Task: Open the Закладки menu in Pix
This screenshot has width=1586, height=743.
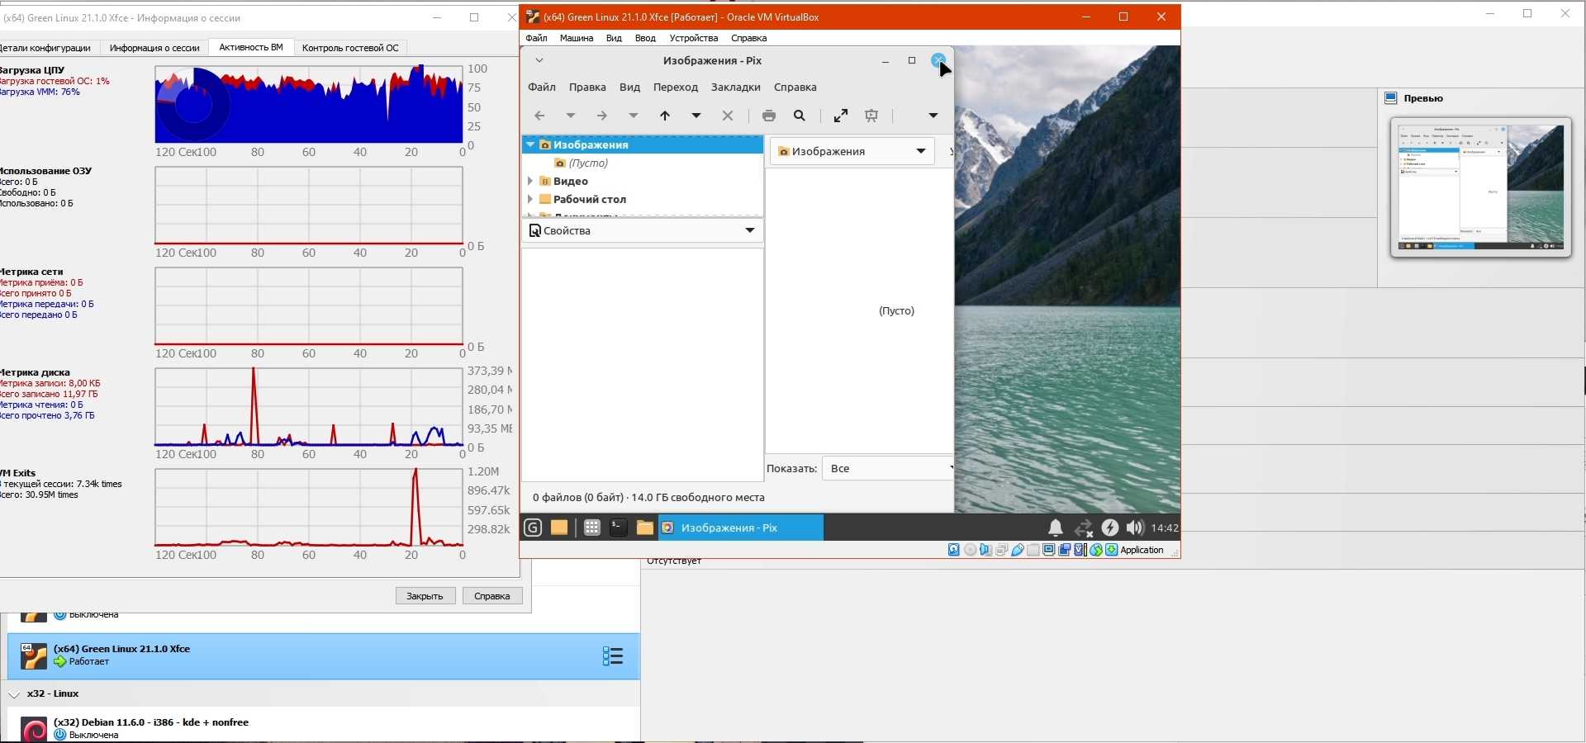Action: pos(735,87)
